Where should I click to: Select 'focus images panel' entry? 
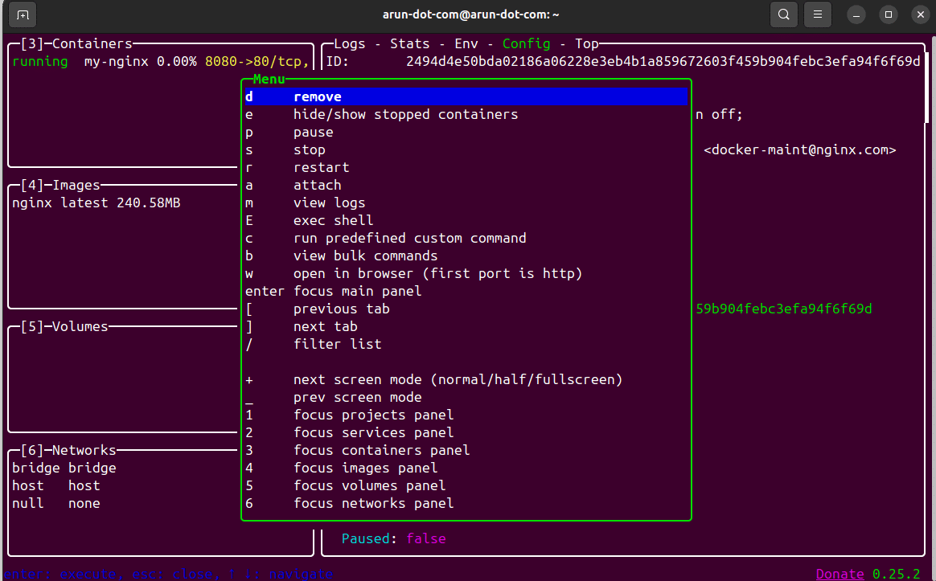click(x=466, y=468)
